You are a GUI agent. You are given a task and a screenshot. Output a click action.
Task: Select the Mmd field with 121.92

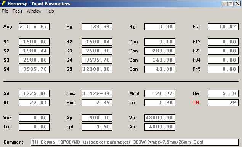[x=160, y=94]
